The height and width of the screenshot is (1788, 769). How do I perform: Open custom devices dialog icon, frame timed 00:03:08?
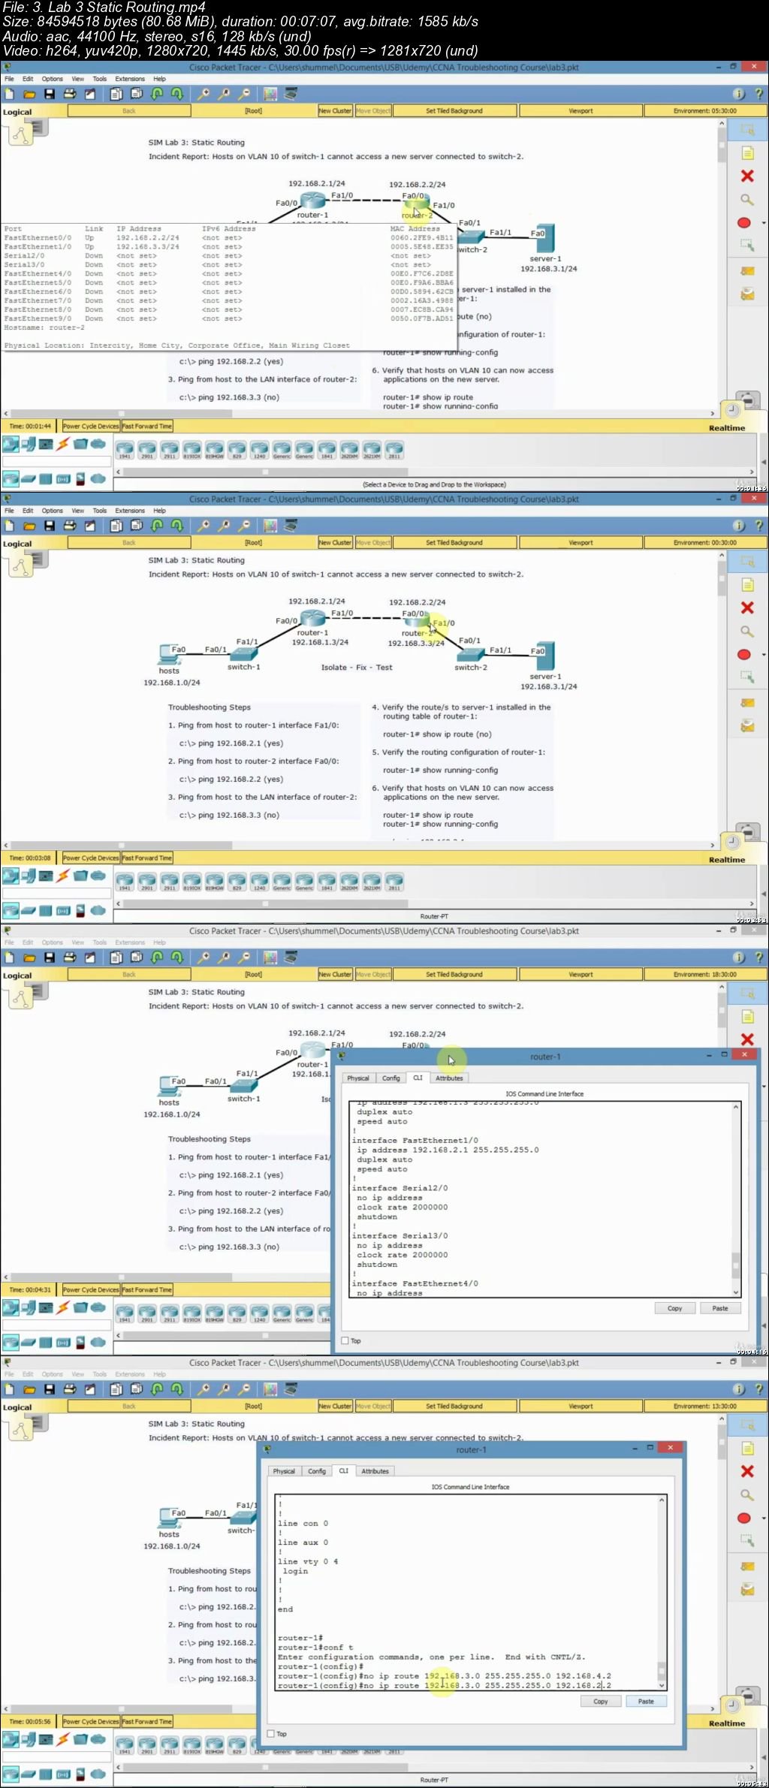(291, 526)
